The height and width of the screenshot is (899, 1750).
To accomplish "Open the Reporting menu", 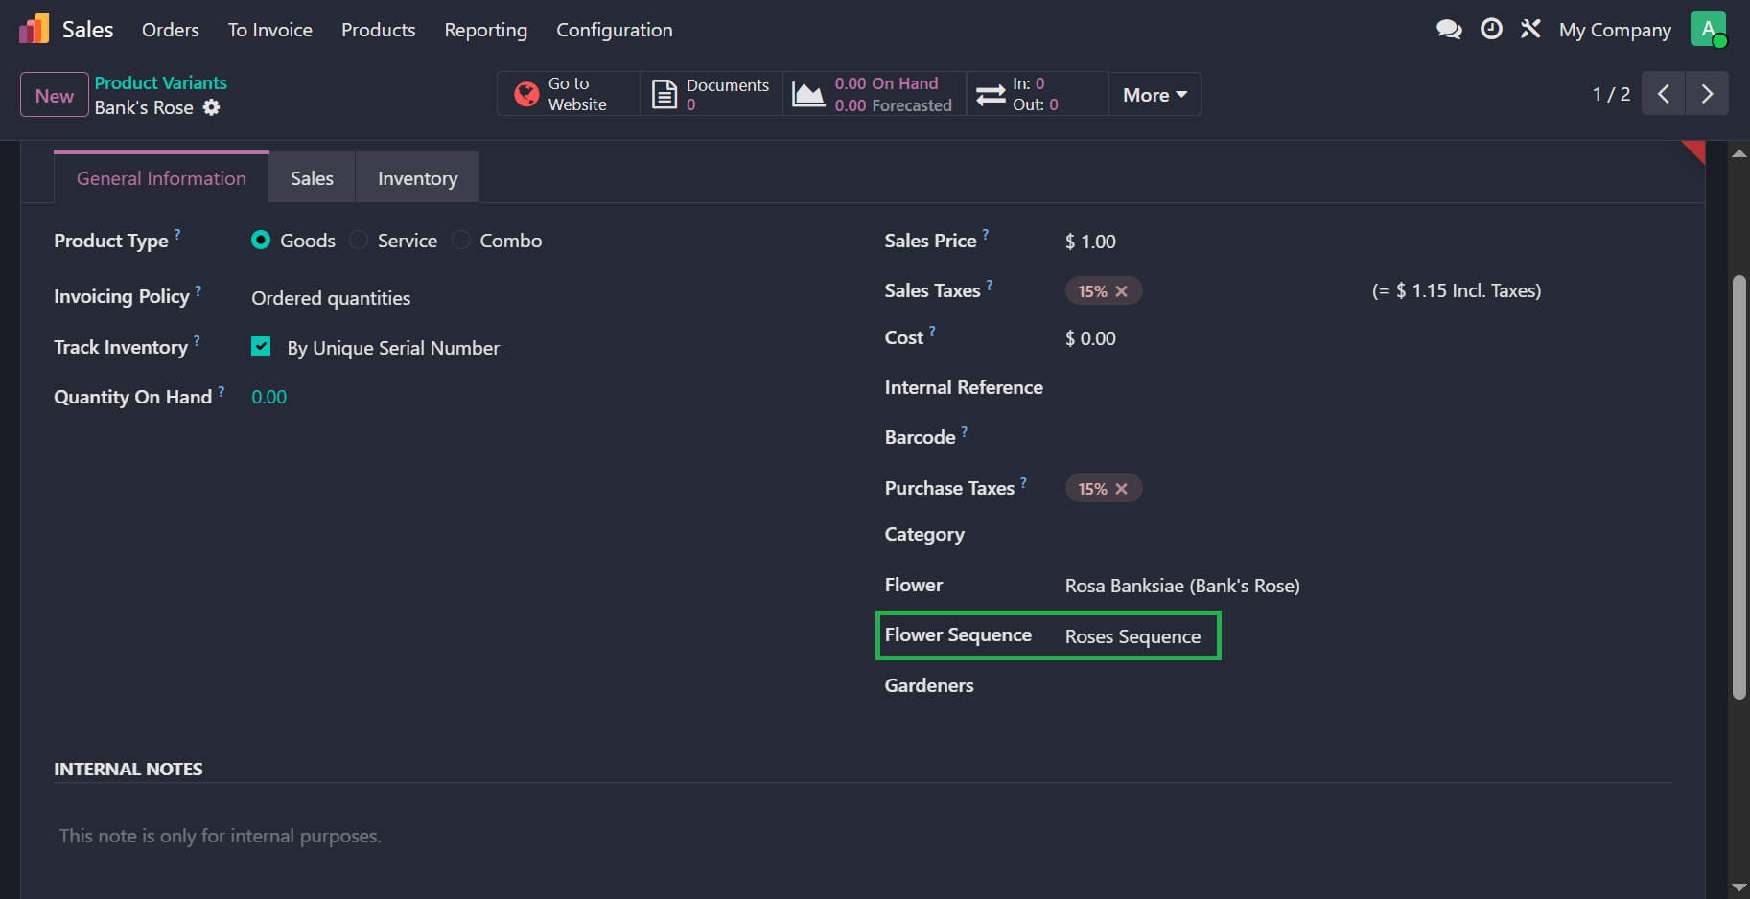I will (x=485, y=30).
